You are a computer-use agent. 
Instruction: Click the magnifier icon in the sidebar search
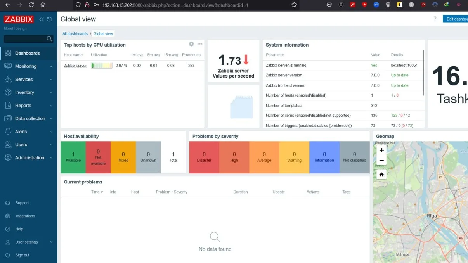click(49, 39)
